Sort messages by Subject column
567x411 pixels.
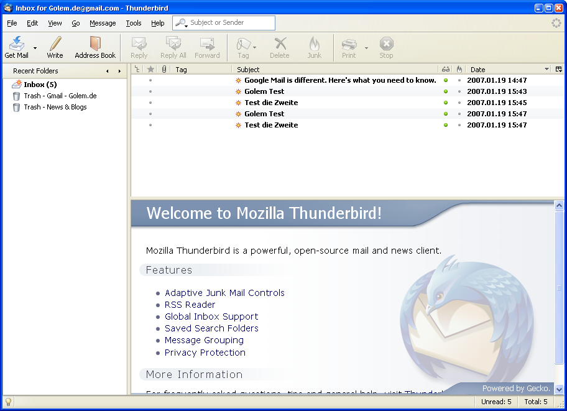coord(335,70)
